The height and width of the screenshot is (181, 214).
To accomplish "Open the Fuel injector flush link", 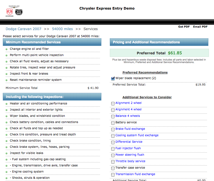I will tap(128, 148).
